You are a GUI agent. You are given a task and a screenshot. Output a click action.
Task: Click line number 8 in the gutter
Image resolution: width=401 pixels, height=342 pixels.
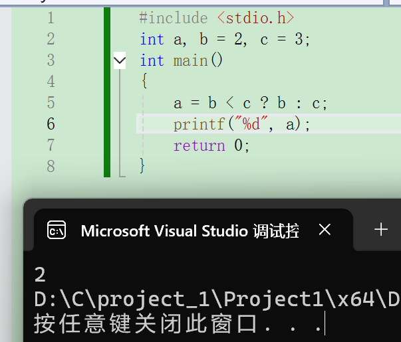[x=51, y=166]
